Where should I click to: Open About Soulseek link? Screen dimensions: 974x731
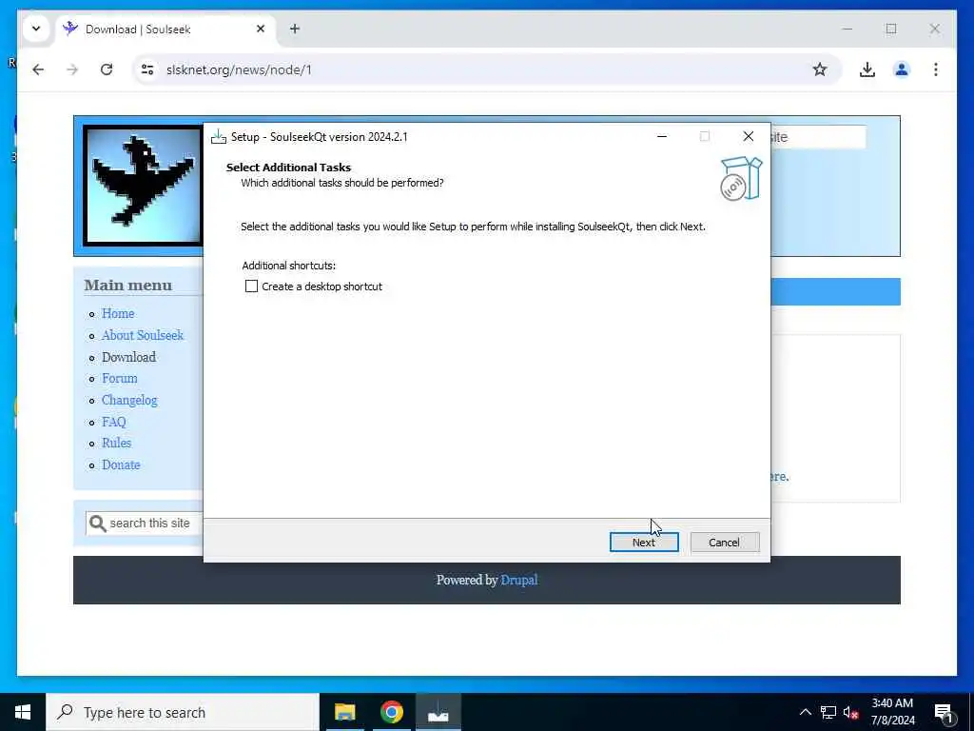point(143,335)
